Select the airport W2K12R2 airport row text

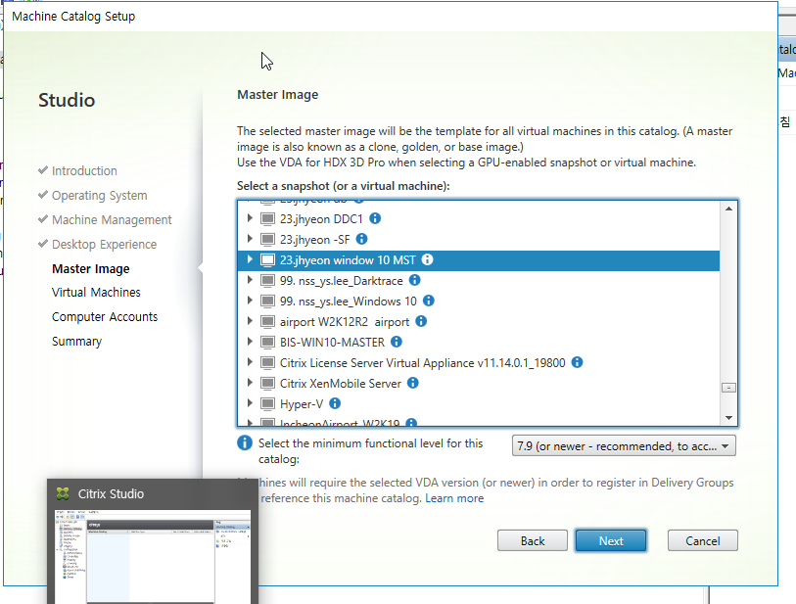point(345,322)
